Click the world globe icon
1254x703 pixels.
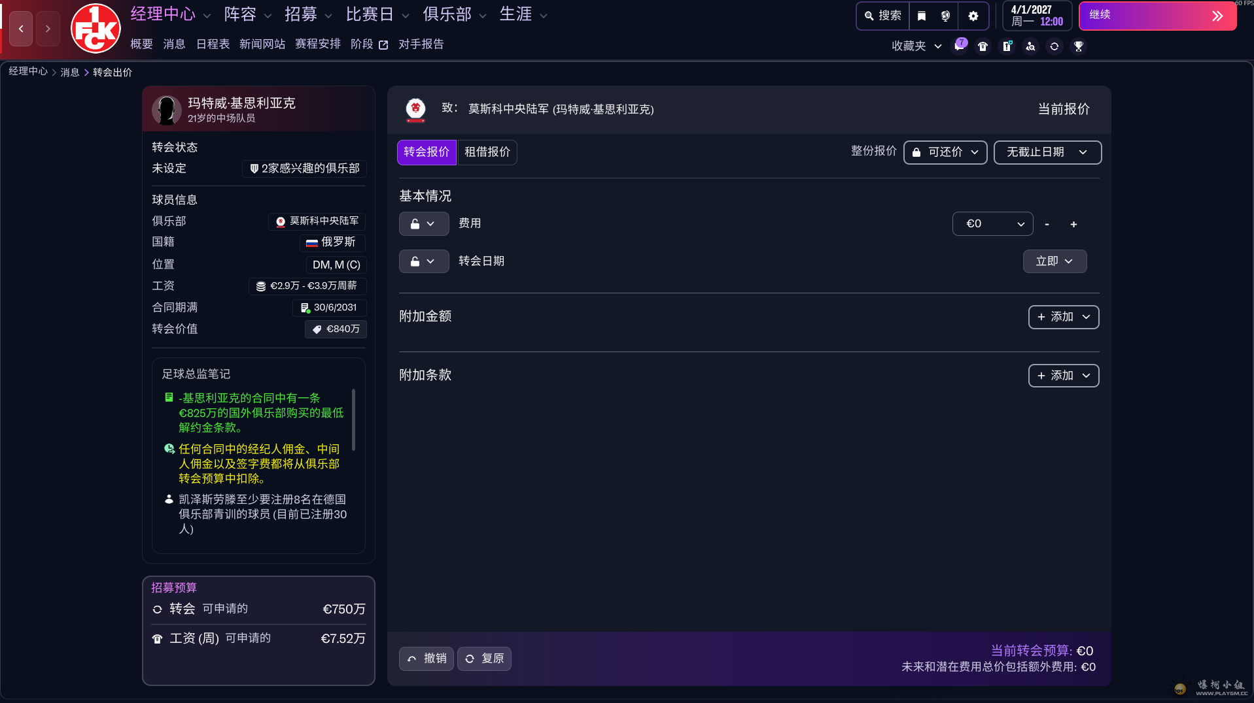point(945,16)
